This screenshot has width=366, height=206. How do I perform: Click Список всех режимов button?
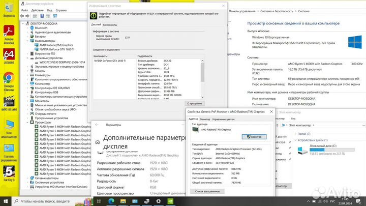(207, 191)
